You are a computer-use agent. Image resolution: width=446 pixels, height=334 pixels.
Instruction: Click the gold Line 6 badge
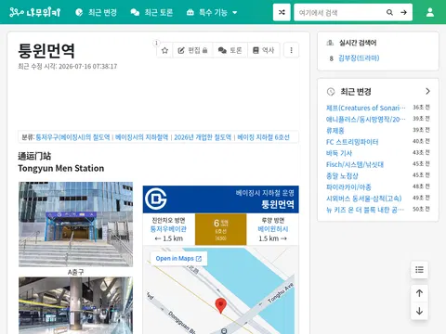220,229
